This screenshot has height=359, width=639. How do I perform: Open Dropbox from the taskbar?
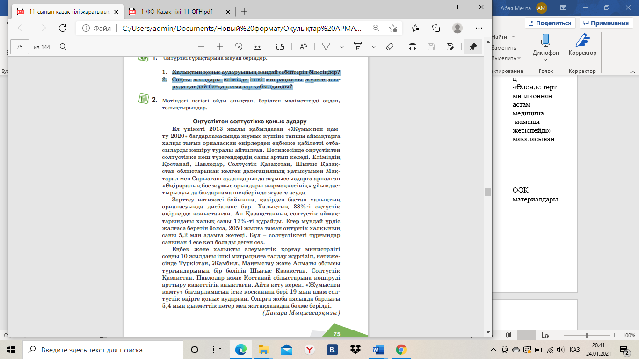click(x=355, y=350)
